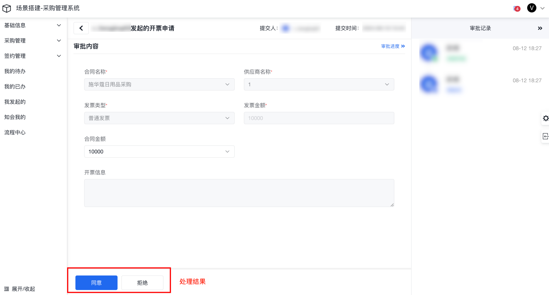549x295 pixels.
Task: Open 流程中心 from sidebar
Action: pyautogui.click(x=15, y=132)
